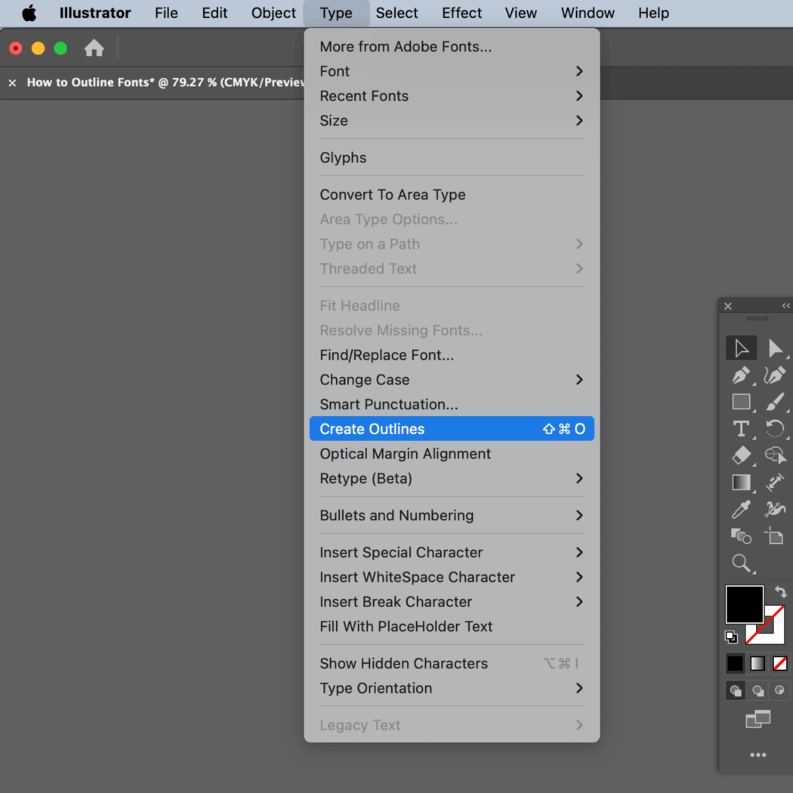Viewport: 793px width, 793px height.
Task: Expand Insert Special Character submenu
Action: tap(452, 552)
